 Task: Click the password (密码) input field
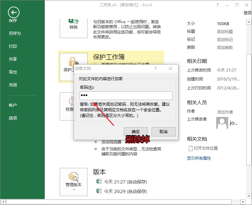point(126,96)
